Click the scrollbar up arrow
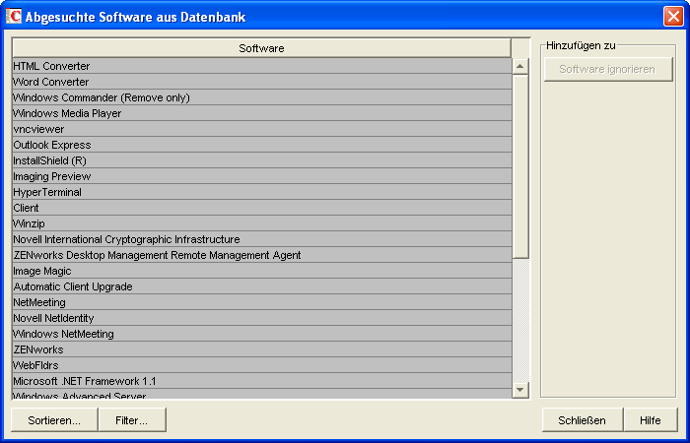 pyautogui.click(x=520, y=66)
